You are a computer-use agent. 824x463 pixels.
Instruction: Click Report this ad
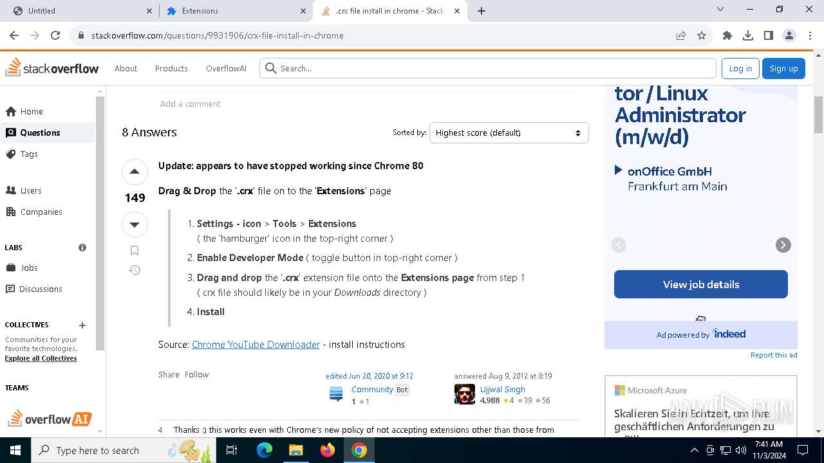[774, 355]
